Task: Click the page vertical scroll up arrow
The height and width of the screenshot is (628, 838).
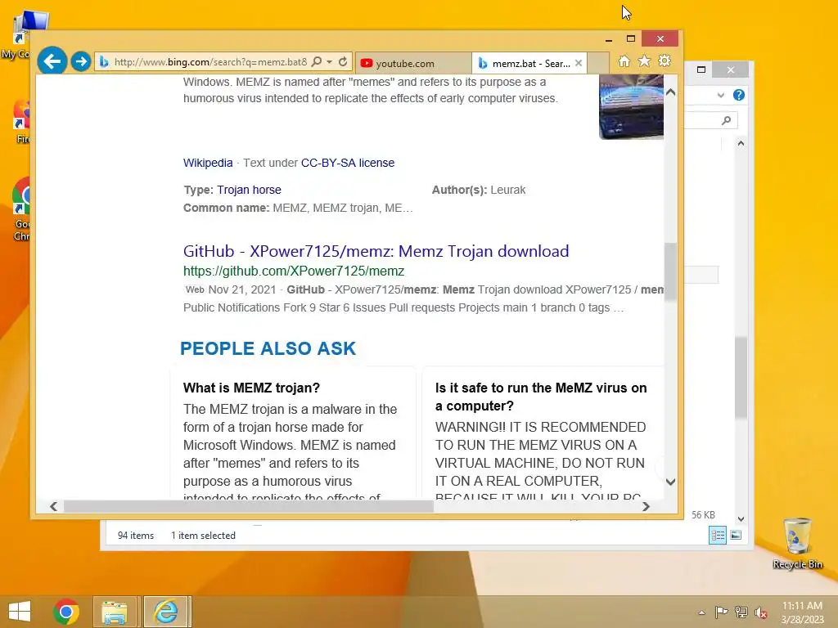Action: pos(671,92)
